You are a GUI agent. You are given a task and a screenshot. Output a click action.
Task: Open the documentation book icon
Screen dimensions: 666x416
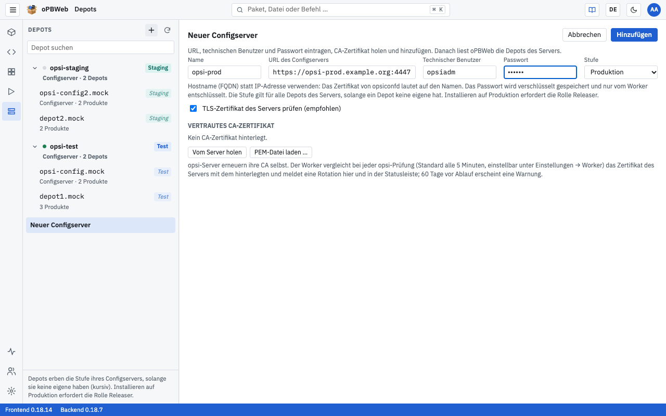click(x=592, y=9)
